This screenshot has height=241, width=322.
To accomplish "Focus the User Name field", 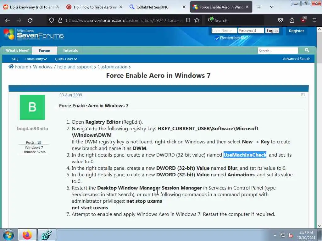I will coord(224,30).
